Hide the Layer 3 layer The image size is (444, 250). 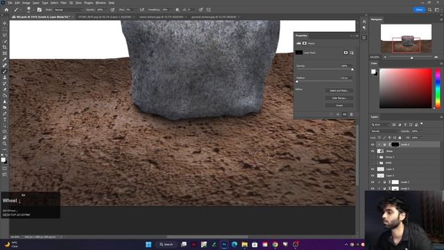373,176
